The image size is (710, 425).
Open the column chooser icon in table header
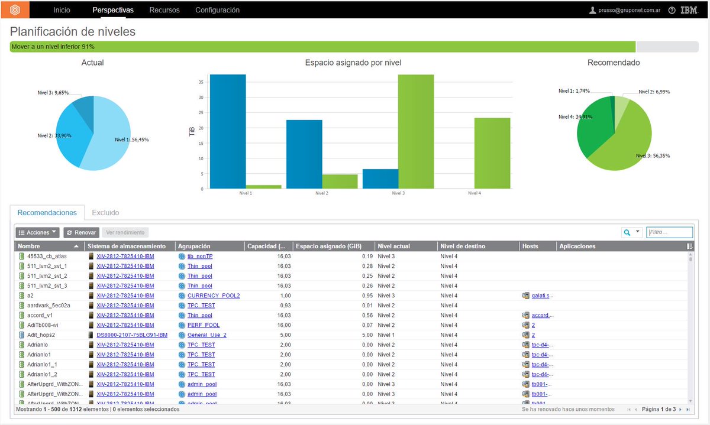click(x=689, y=246)
